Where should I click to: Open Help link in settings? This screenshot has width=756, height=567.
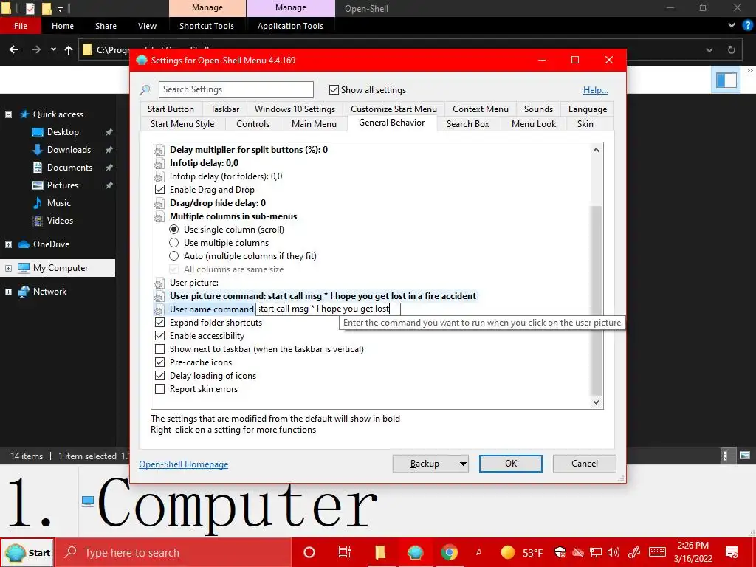point(596,90)
